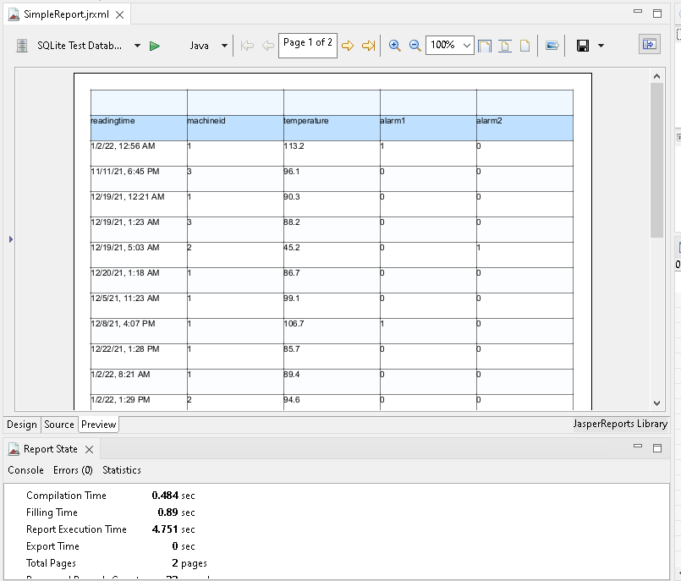Screen dimensions: 681x581
Task: Show the Console output view
Action: 25,470
